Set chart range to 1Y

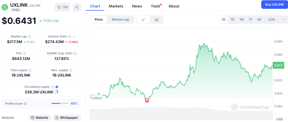[251, 20]
